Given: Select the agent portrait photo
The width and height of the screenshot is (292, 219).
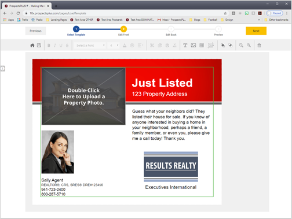Looking at the screenshot, I should 58,152.
